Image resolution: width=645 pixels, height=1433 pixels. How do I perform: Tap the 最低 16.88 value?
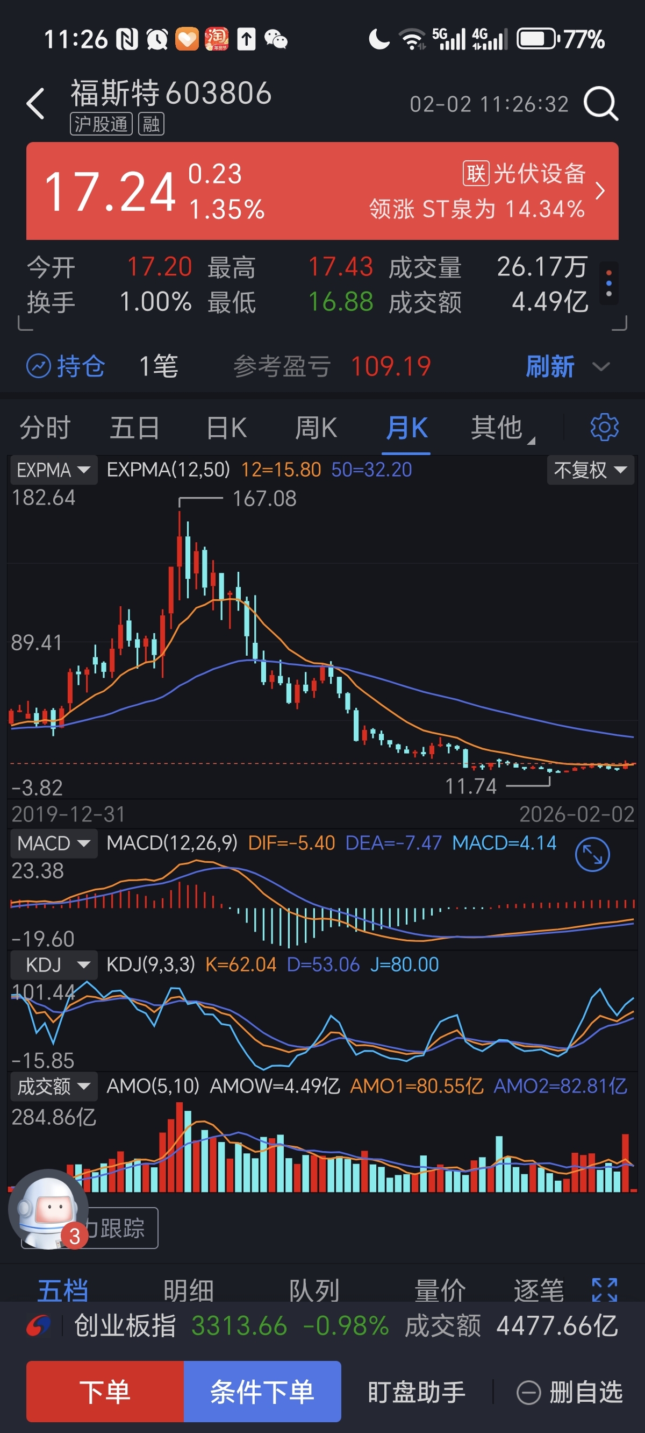pos(340,302)
